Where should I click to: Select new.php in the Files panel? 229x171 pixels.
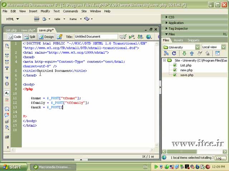pyautogui.click(x=186, y=70)
